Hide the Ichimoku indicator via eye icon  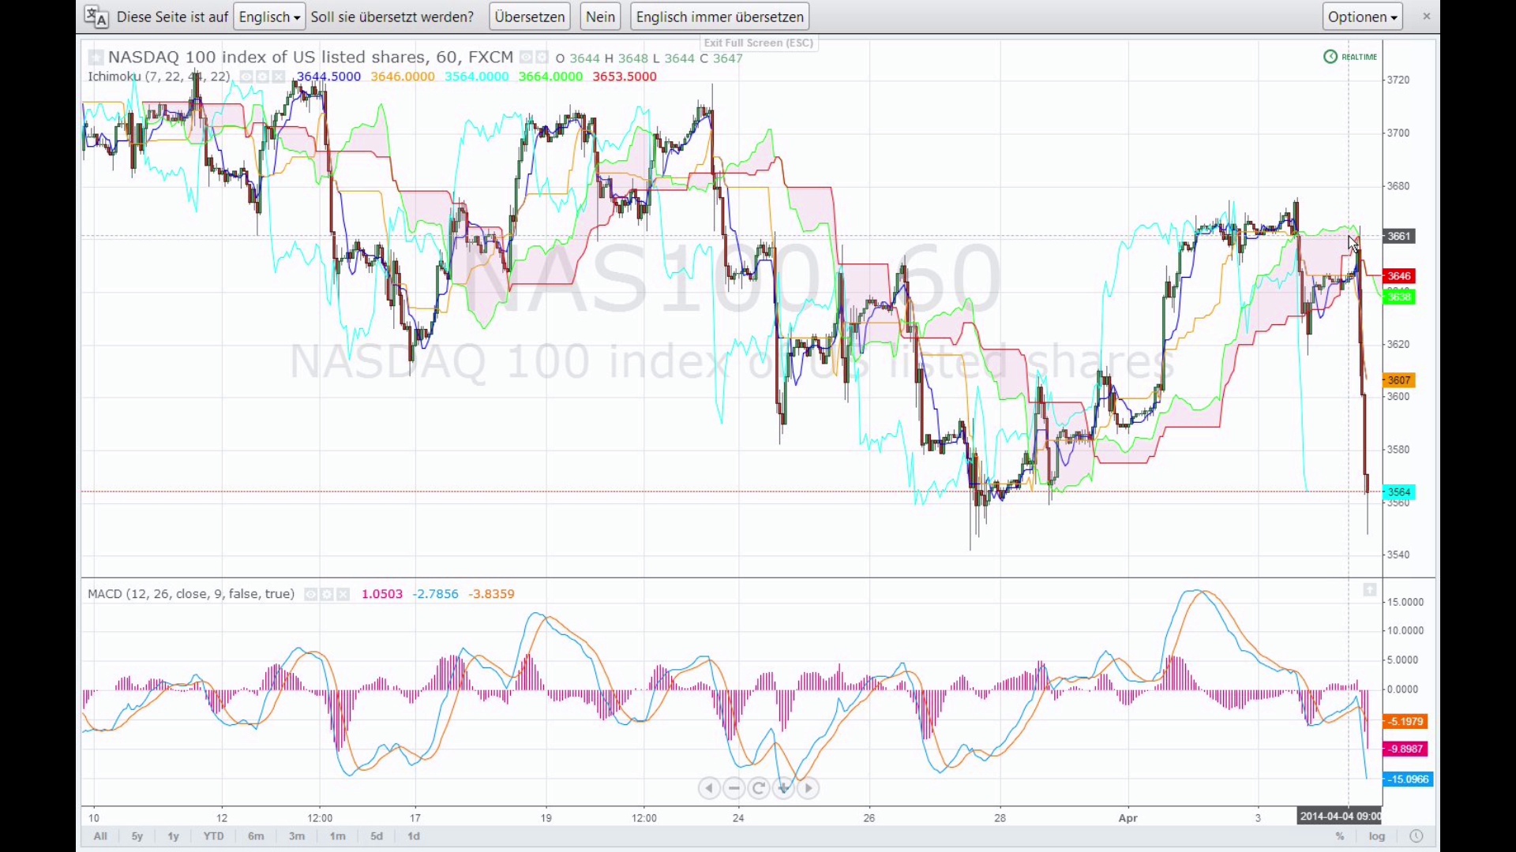(246, 77)
